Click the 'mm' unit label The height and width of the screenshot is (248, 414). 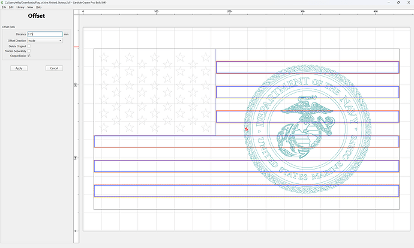(x=66, y=34)
